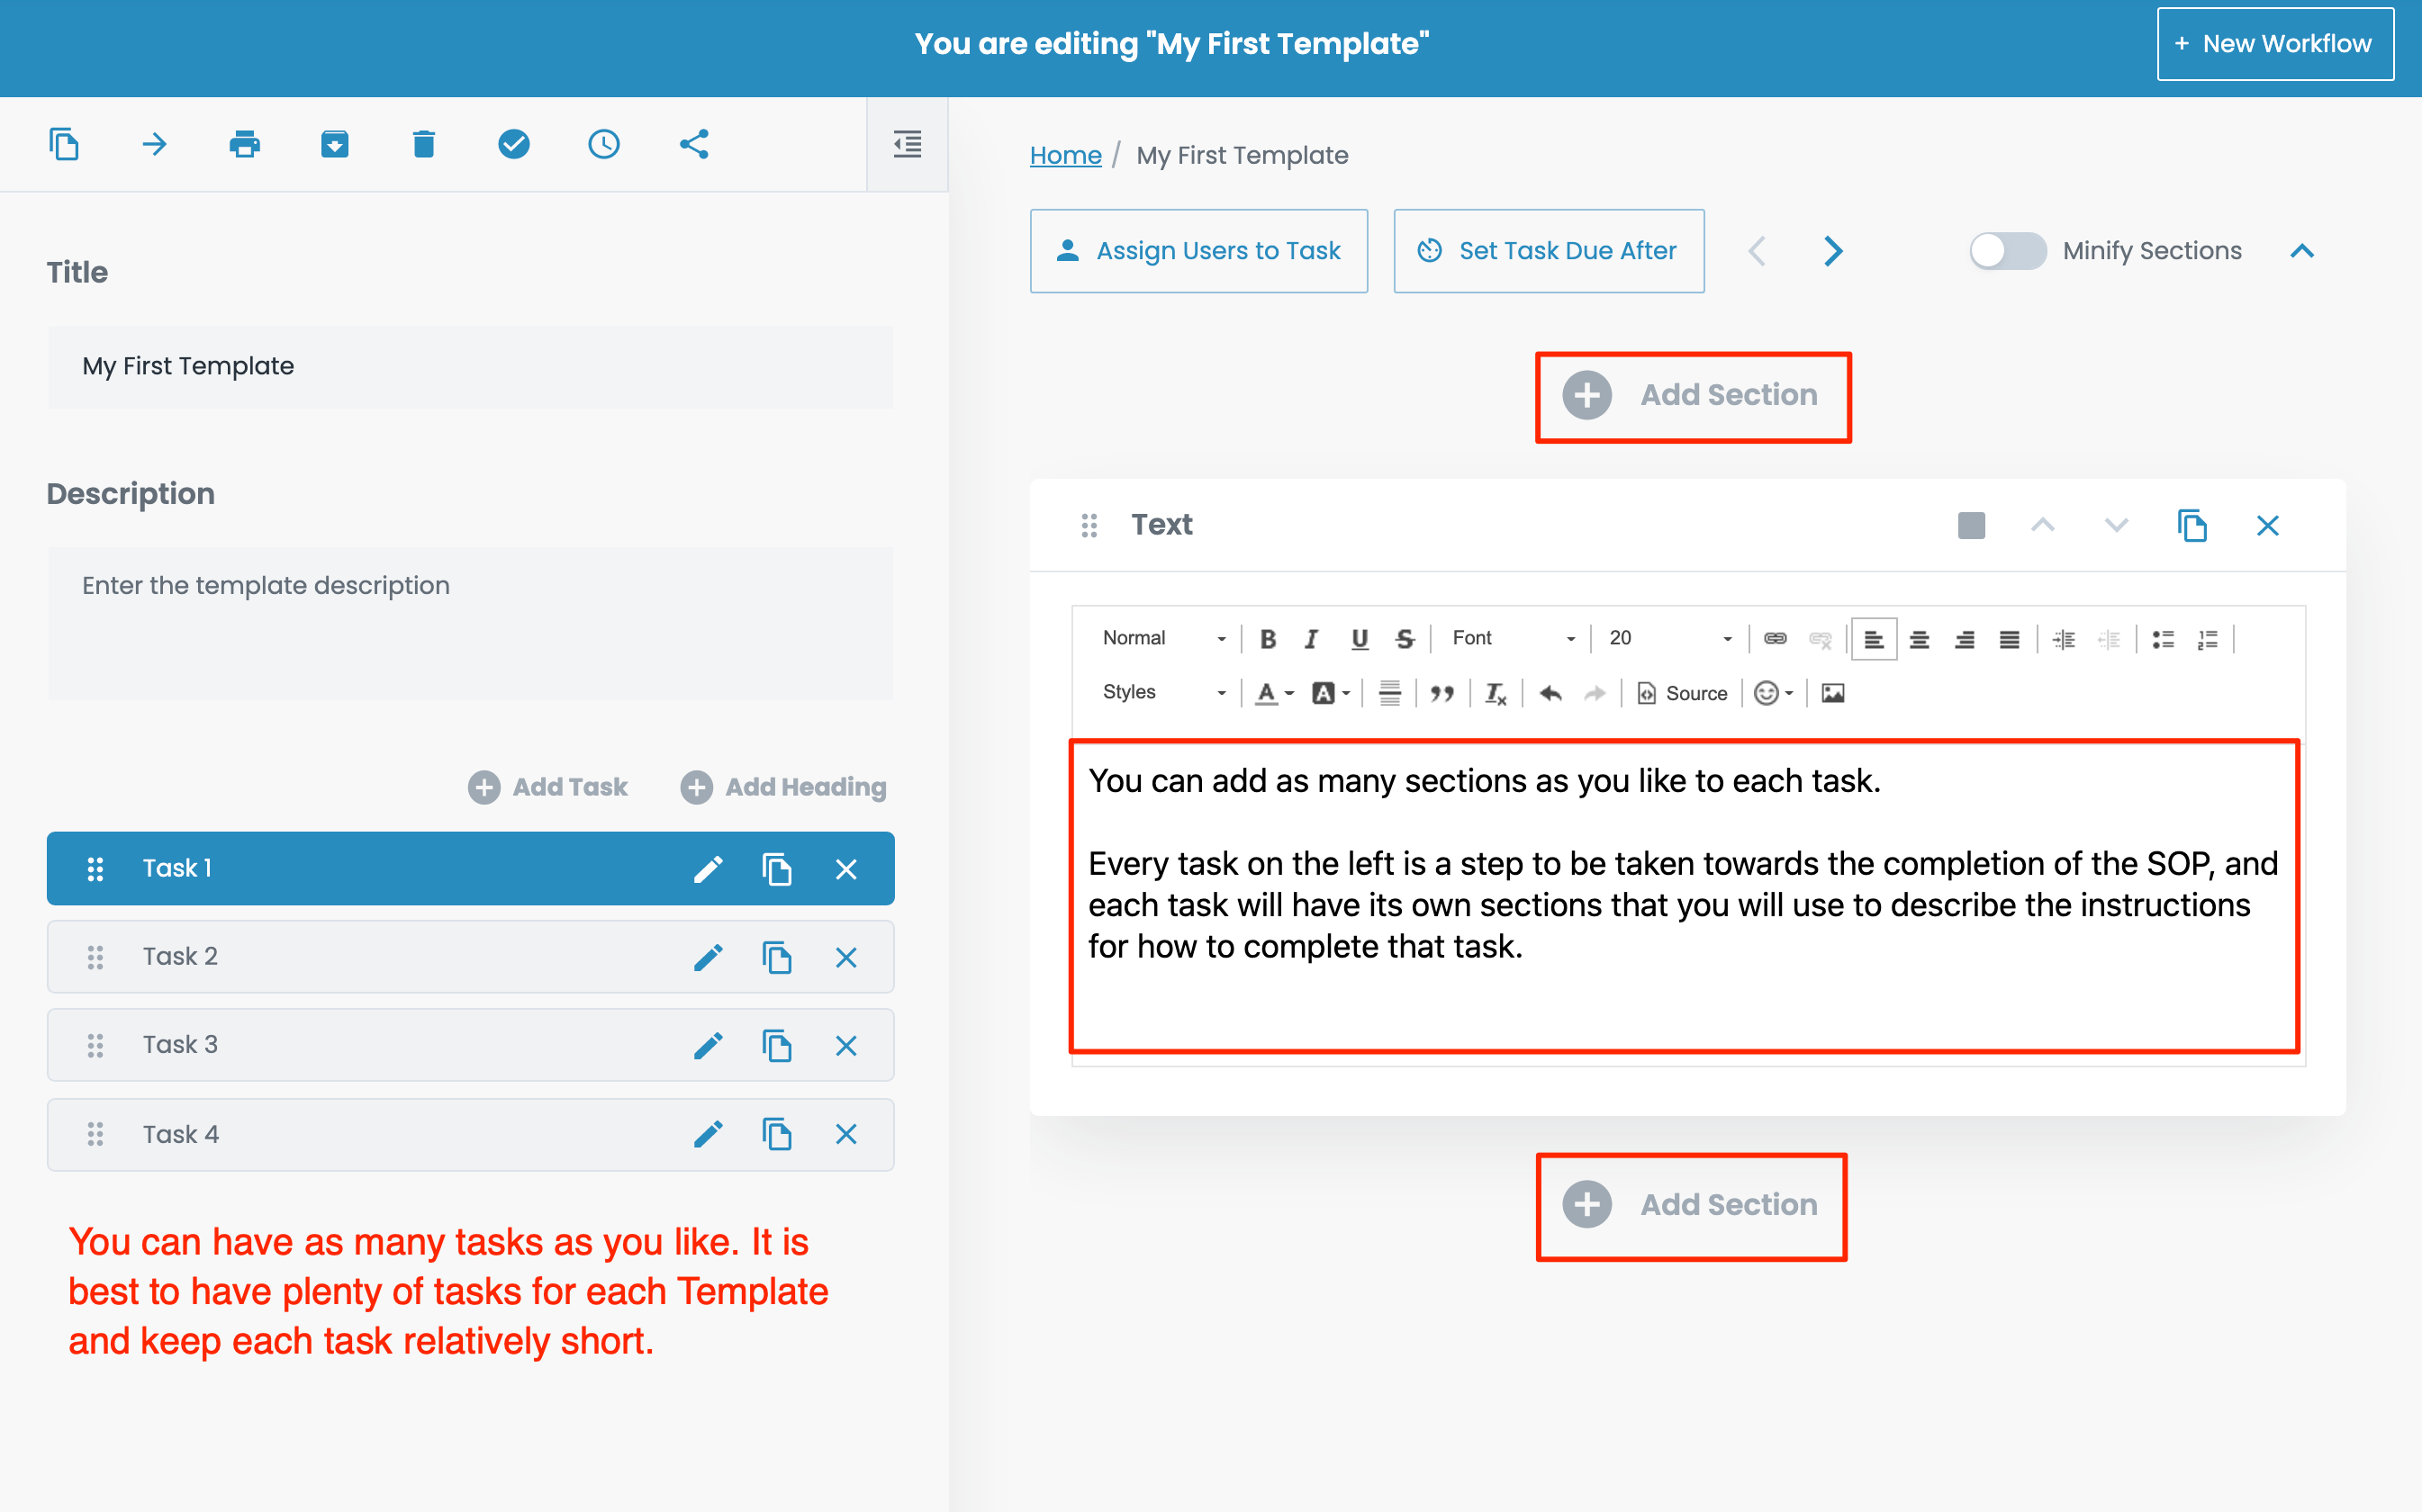Toggle italic formatting on selected text

tap(1310, 637)
